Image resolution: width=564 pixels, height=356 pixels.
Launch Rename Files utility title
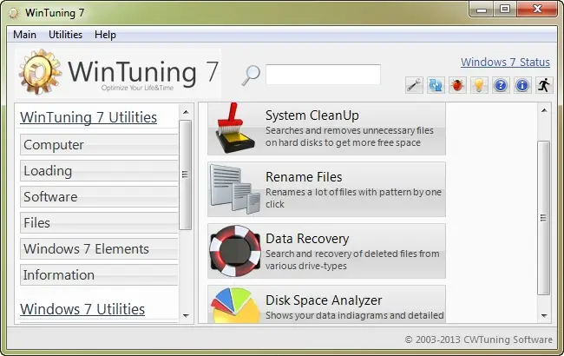[x=304, y=177]
